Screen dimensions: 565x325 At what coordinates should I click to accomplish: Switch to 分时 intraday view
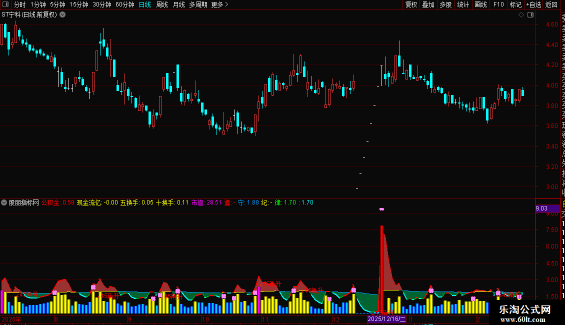coord(20,4)
